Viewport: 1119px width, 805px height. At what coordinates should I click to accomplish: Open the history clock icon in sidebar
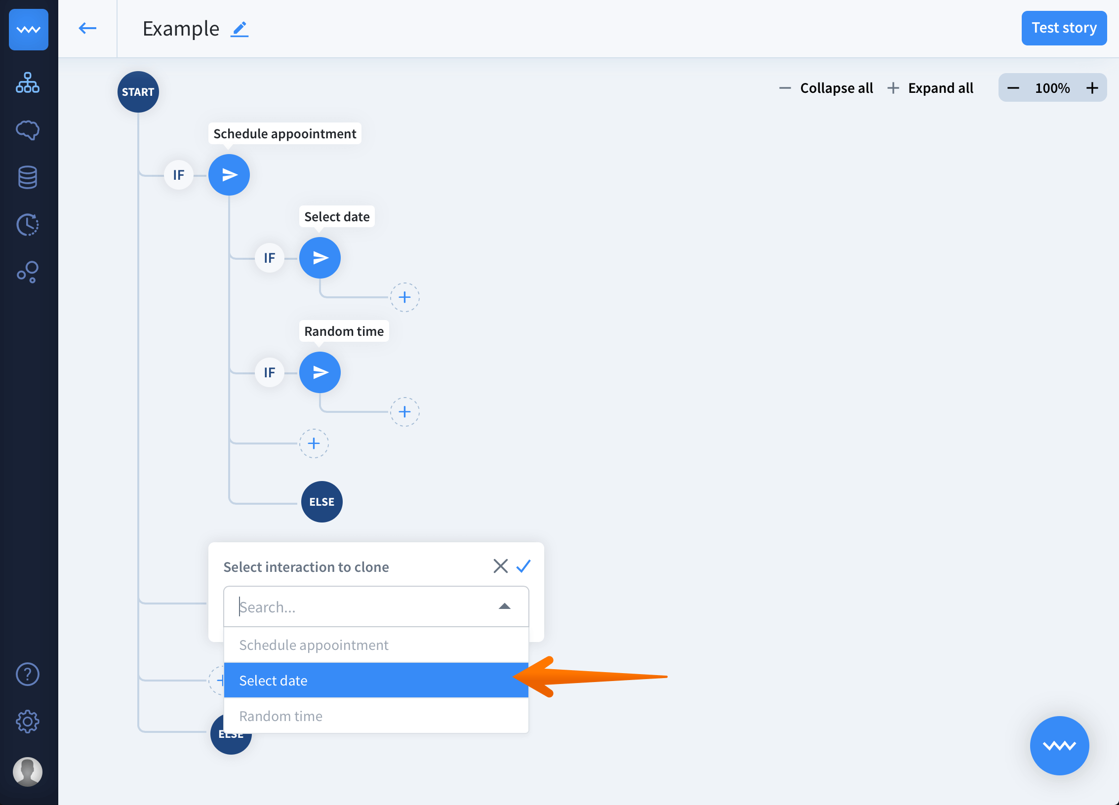[28, 225]
